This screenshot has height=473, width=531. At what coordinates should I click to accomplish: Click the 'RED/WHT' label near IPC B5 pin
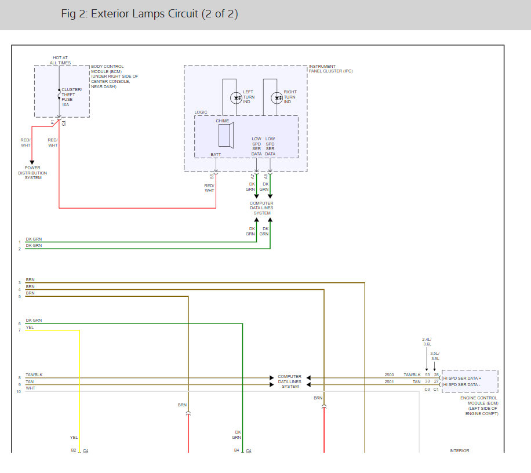(x=209, y=188)
